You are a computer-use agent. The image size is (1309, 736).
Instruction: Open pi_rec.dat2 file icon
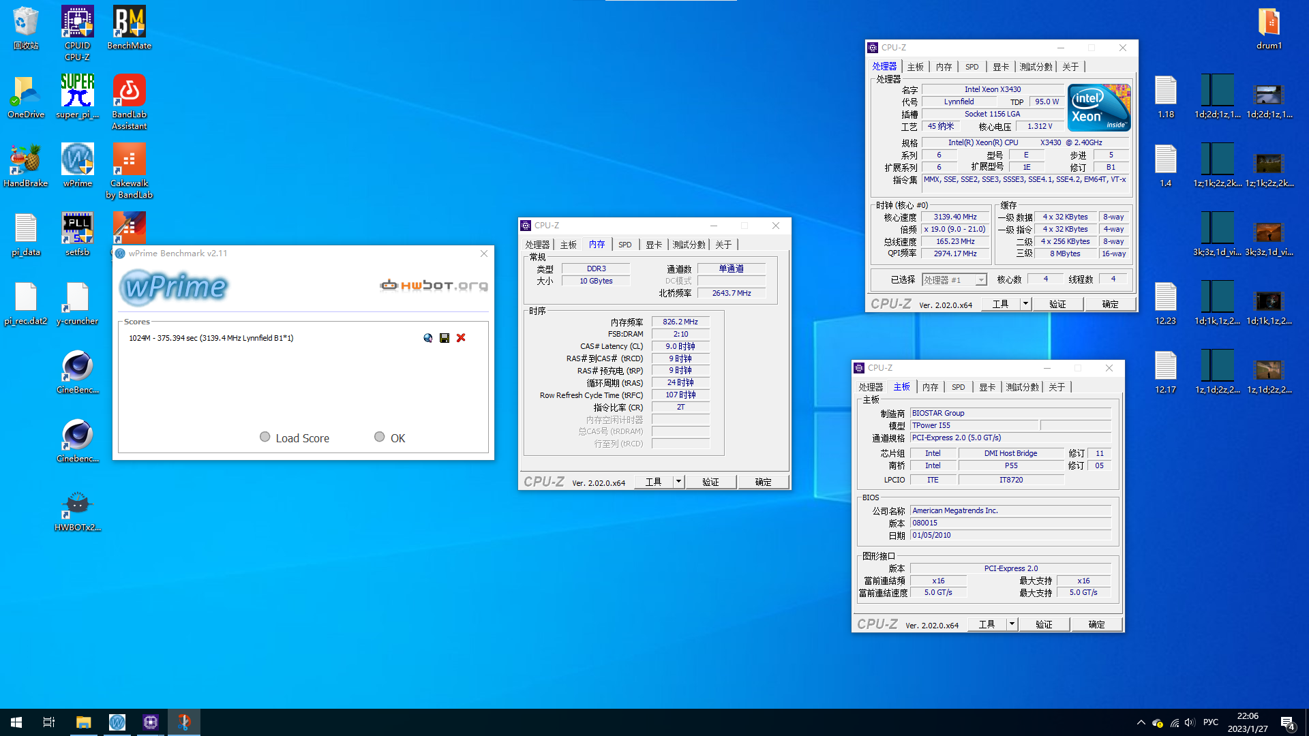click(26, 303)
